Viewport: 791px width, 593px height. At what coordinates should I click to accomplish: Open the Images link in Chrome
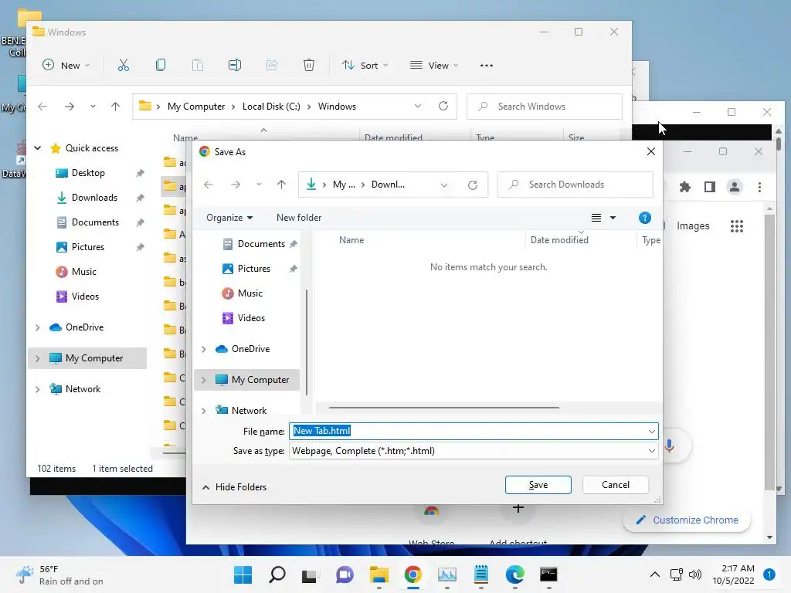(x=693, y=226)
